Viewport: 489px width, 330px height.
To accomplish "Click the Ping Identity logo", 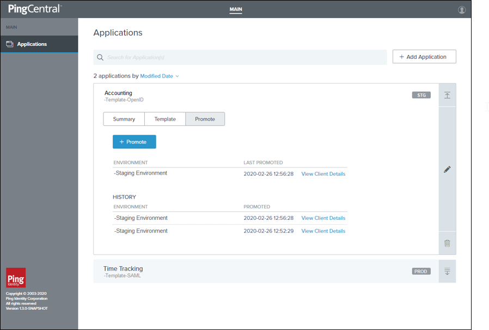I will [x=15, y=278].
